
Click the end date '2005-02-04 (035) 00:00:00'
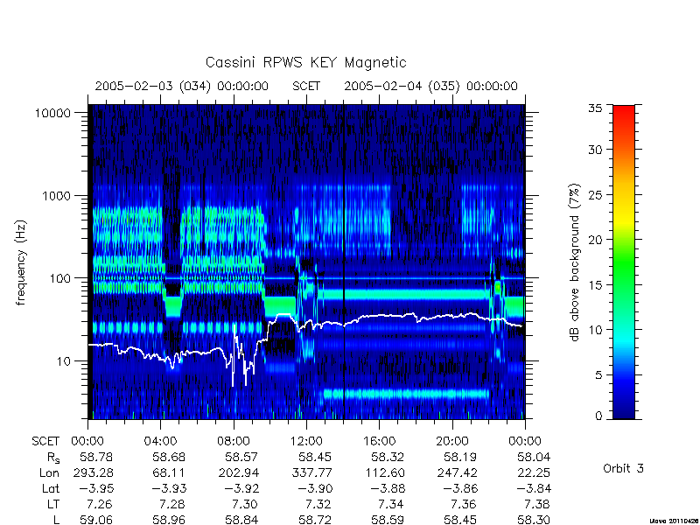(x=430, y=86)
